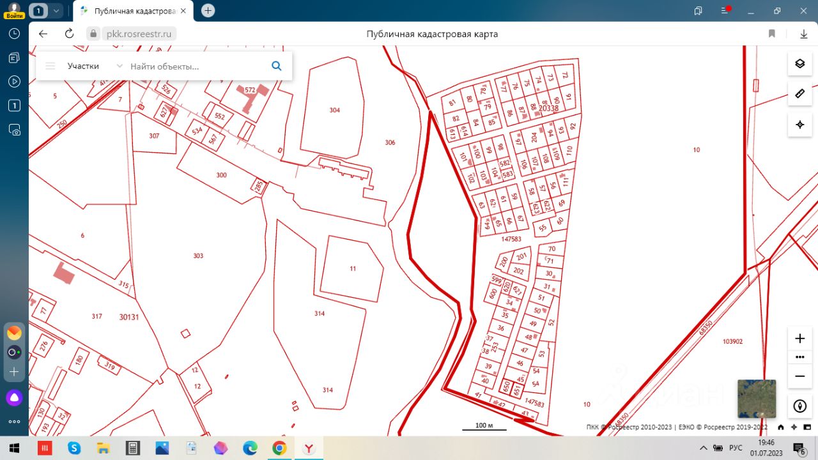Viewport: 818px width, 460px height.
Task: Select building 572 on the map
Action: (250, 91)
